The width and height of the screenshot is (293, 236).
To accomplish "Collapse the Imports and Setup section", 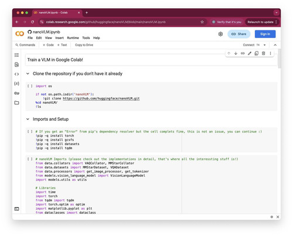I will point(28,119).
